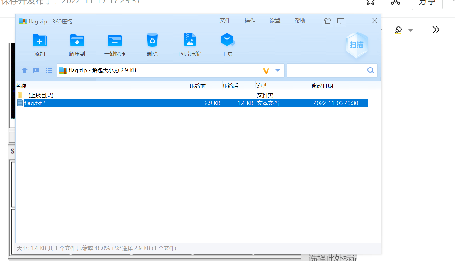
Task: Click the 解压到 (Extract to) icon
Action: tap(77, 41)
